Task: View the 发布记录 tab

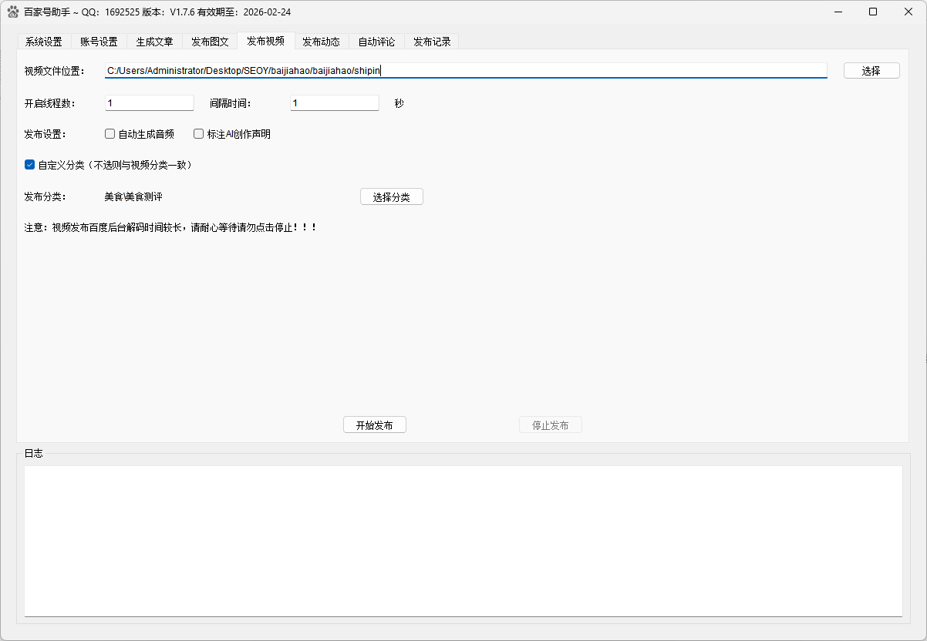Action: (x=431, y=42)
